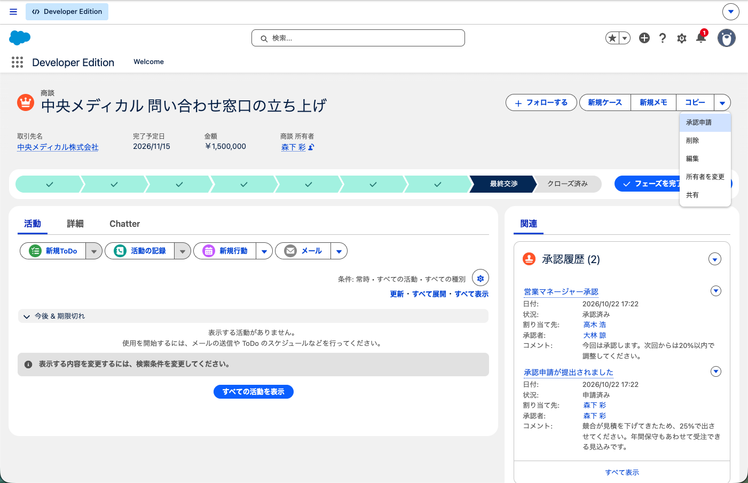Screen dimensions: 748x483
Task: Open the 営業マネージャー承認 link
Action: tap(561, 292)
